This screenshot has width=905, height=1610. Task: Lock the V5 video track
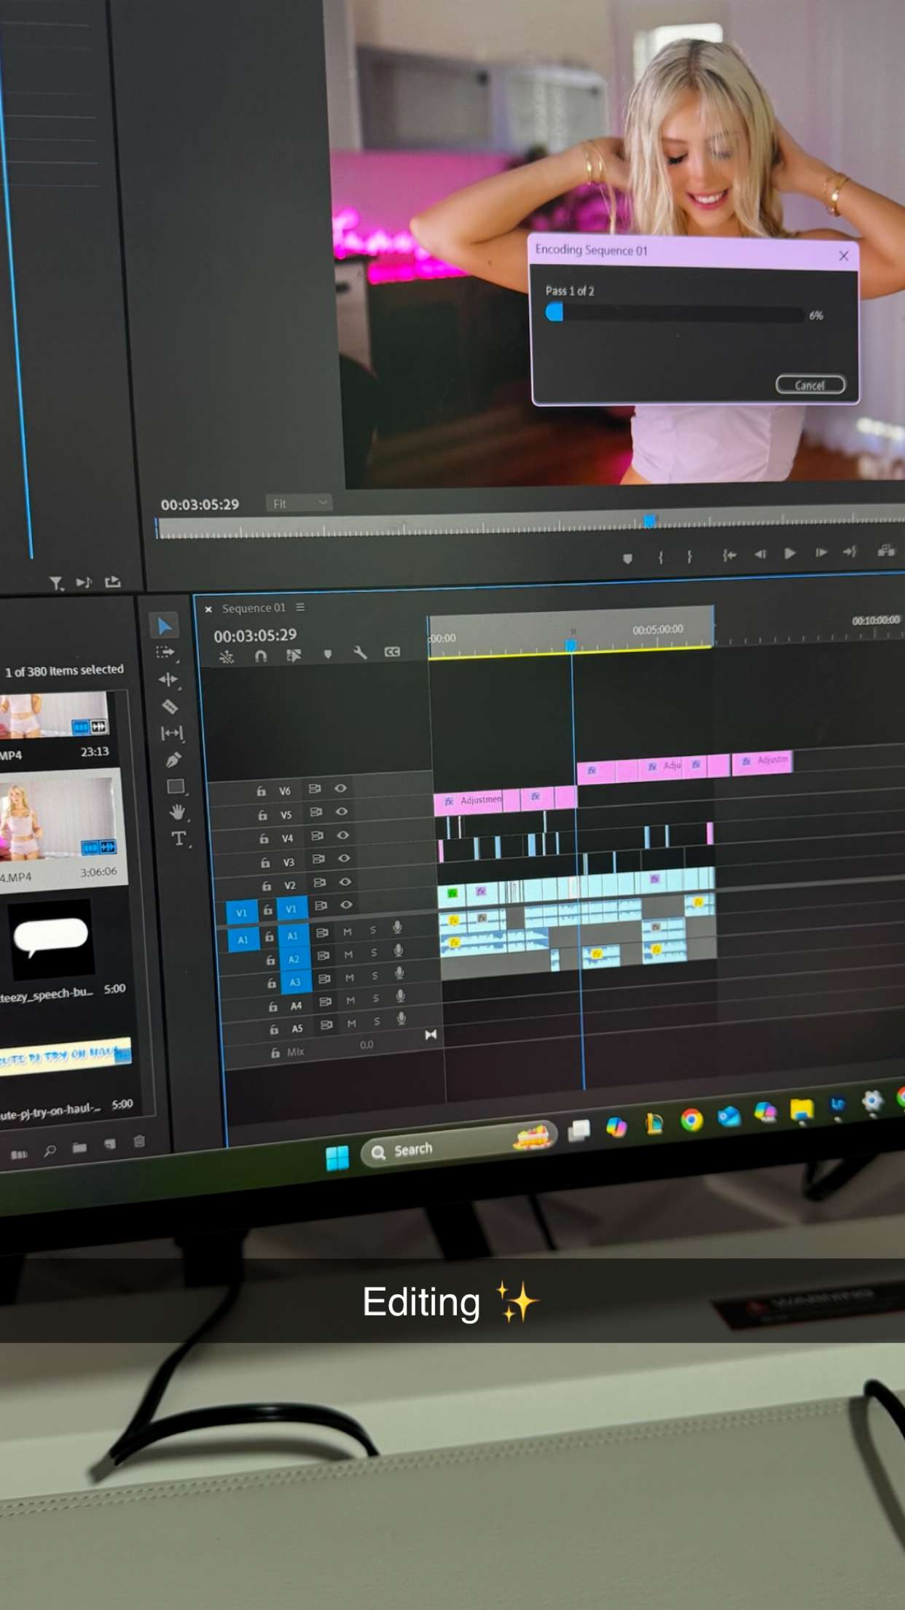262,814
